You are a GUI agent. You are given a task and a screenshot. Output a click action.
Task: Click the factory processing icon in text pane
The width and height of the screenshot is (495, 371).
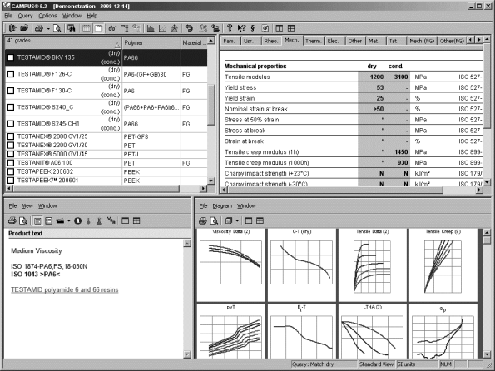click(x=60, y=220)
